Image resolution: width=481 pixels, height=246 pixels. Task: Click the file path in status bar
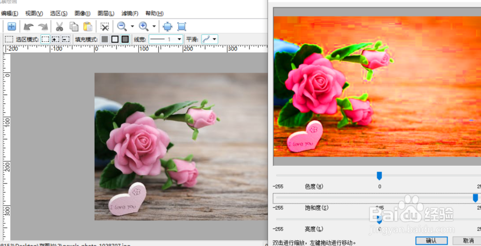[65, 245]
